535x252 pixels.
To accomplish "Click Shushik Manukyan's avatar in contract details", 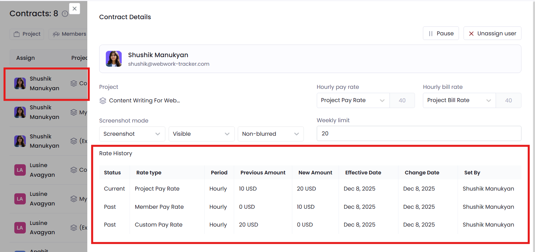I will (x=114, y=59).
